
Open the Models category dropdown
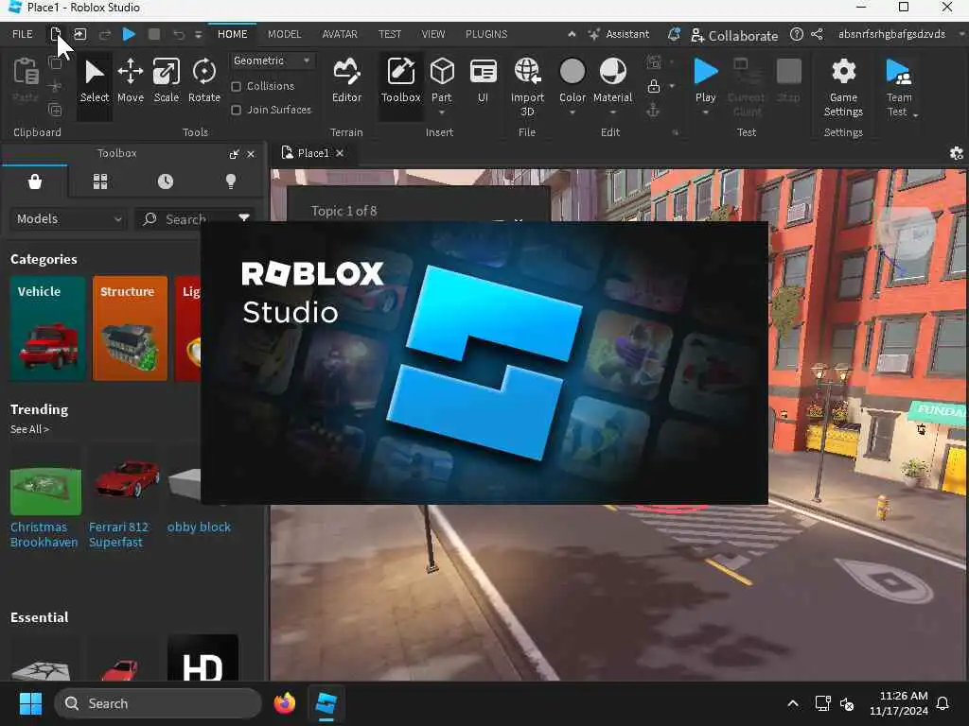[68, 219]
